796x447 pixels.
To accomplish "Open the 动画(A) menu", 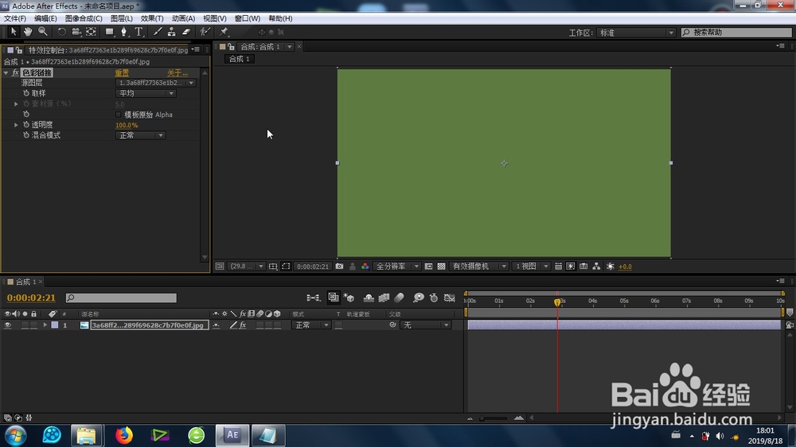I will (x=183, y=18).
